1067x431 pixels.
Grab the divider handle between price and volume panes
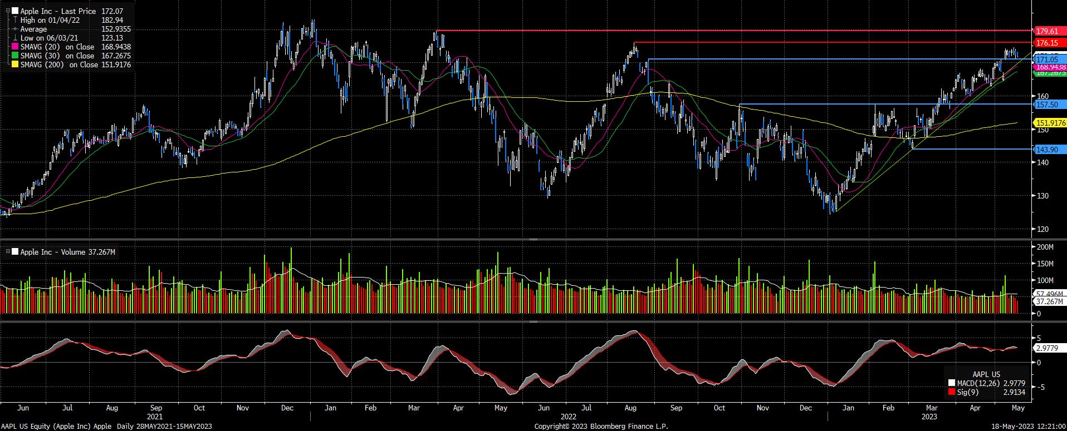tap(533, 239)
